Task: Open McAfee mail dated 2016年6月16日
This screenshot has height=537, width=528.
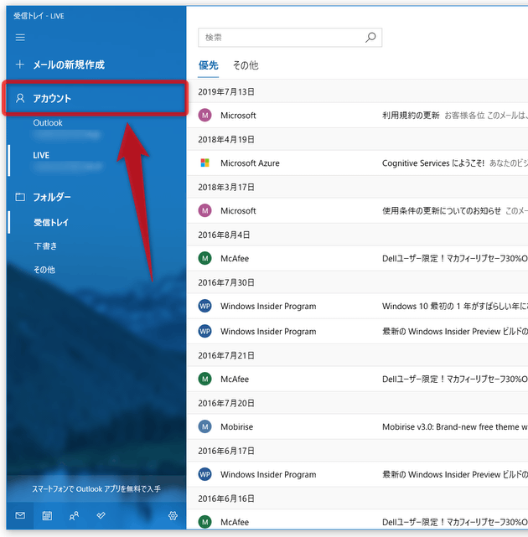Action: pos(357,520)
